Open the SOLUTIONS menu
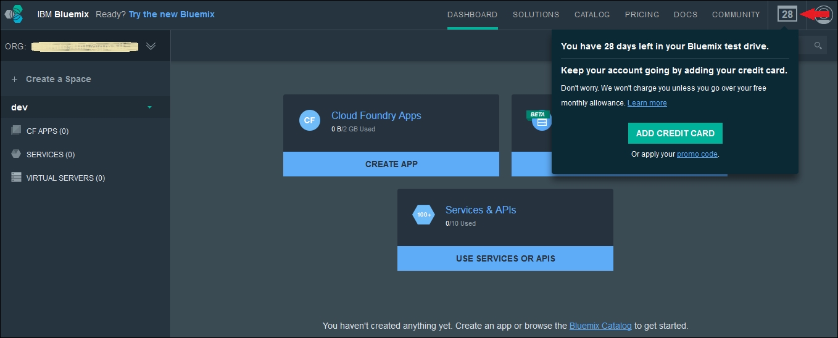838x338 pixels. (536, 14)
